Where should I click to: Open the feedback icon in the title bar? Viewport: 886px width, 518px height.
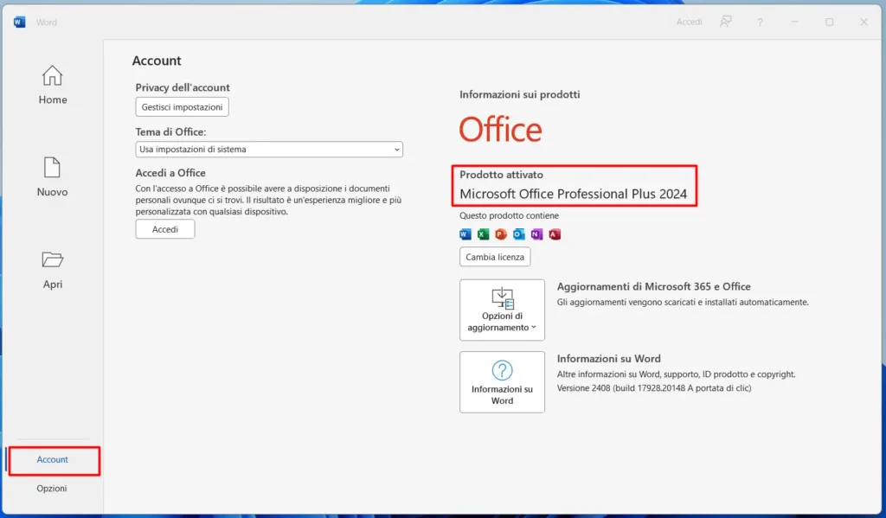pyautogui.click(x=725, y=22)
